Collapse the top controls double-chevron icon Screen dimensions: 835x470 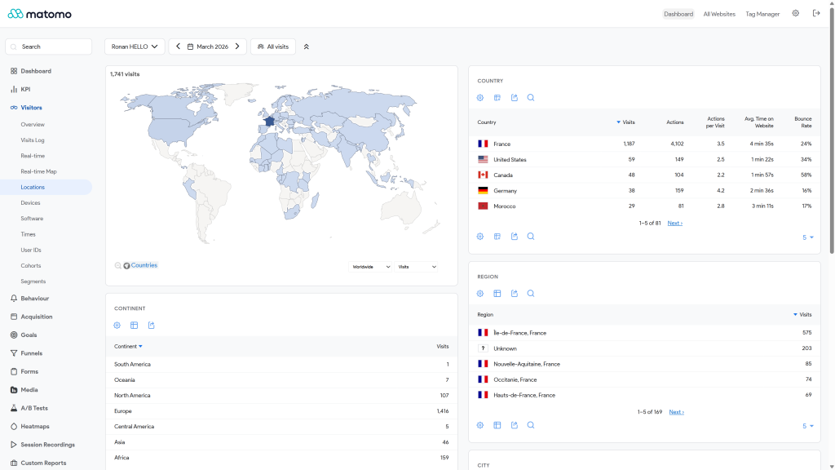click(x=307, y=47)
